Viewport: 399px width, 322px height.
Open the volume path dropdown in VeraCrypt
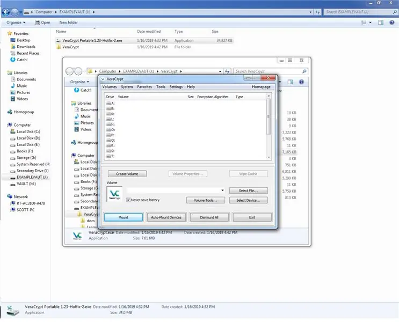tap(222, 191)
